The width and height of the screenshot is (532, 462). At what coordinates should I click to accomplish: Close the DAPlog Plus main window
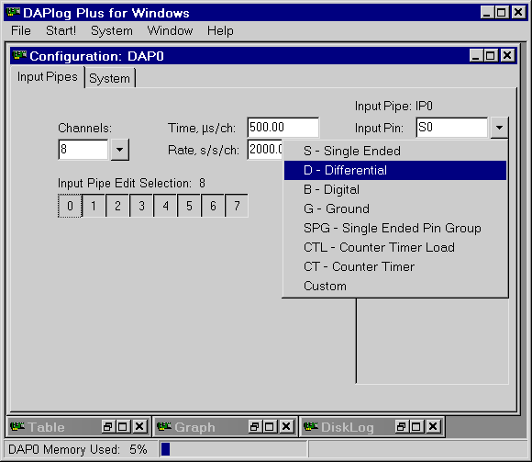519,13
